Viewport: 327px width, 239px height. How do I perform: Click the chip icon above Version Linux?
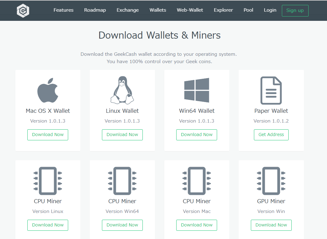(x=48, y=180)
